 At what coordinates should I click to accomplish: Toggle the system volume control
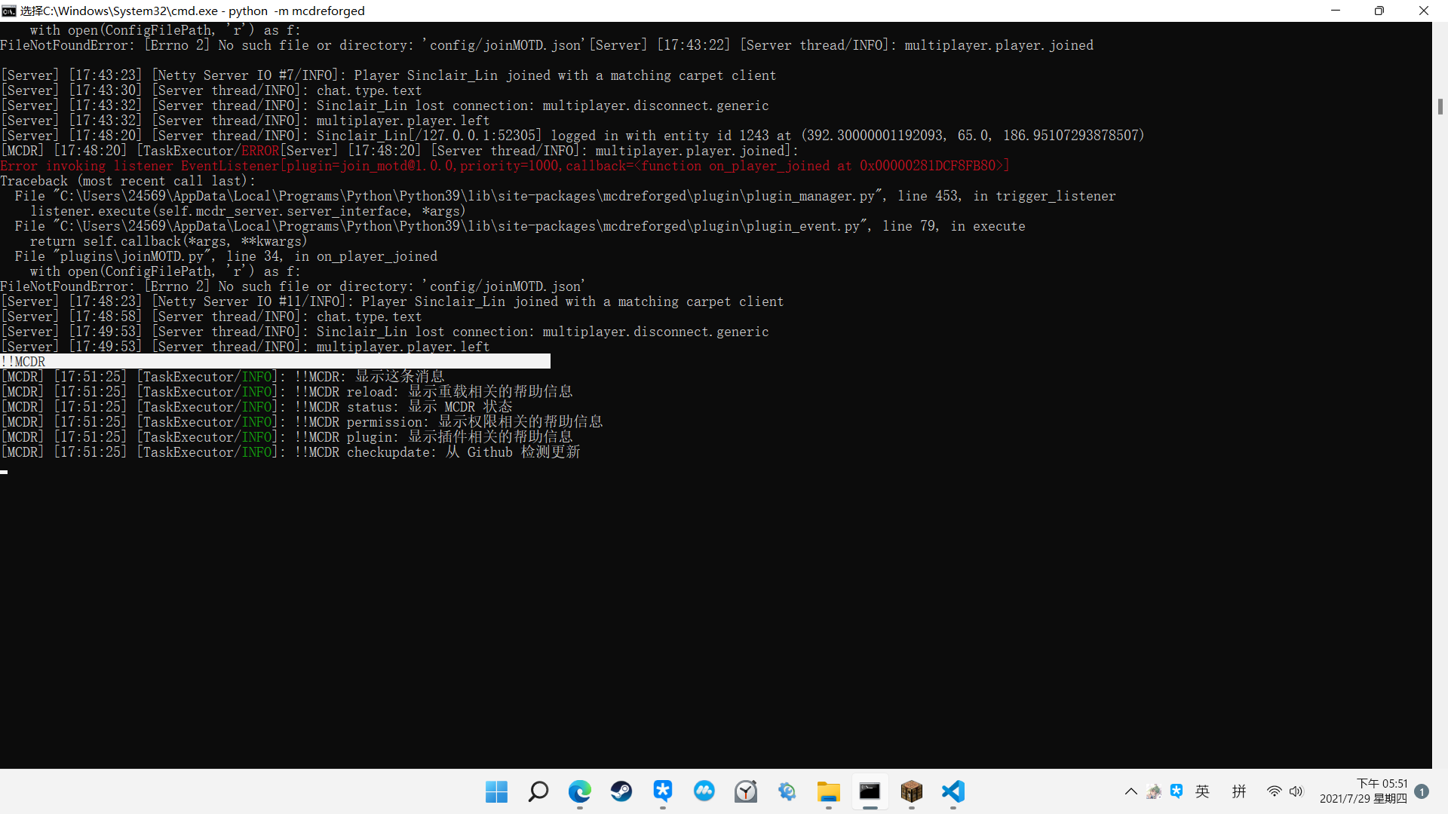pos(1296,791)
